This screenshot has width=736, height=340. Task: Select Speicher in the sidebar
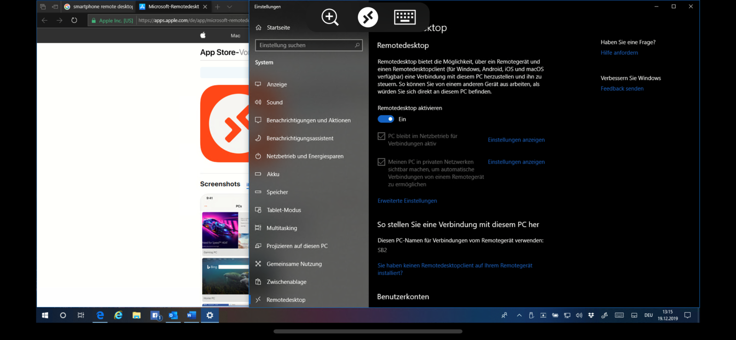pos(277,192)
